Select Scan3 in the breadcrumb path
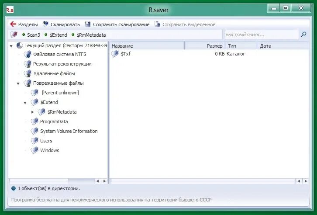Viewport: 317px width, 215px height. 34,35
